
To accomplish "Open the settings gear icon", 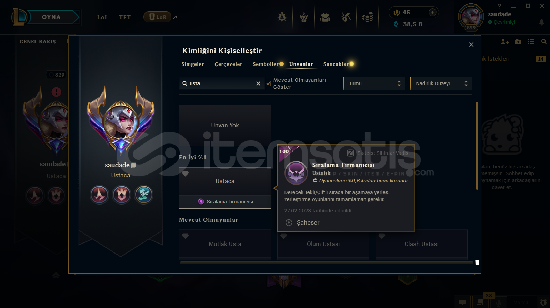I will pos(528,6).
